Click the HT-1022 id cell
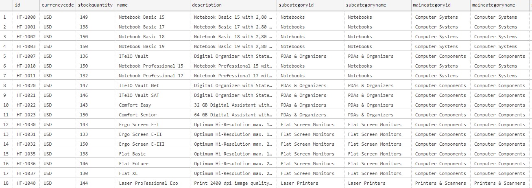532x188 pixels. coord(26,105)
